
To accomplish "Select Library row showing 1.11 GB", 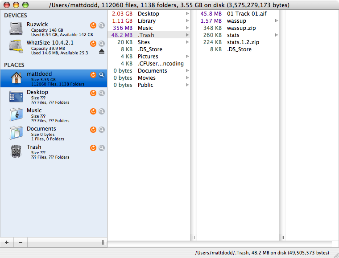I will (149, 21).
